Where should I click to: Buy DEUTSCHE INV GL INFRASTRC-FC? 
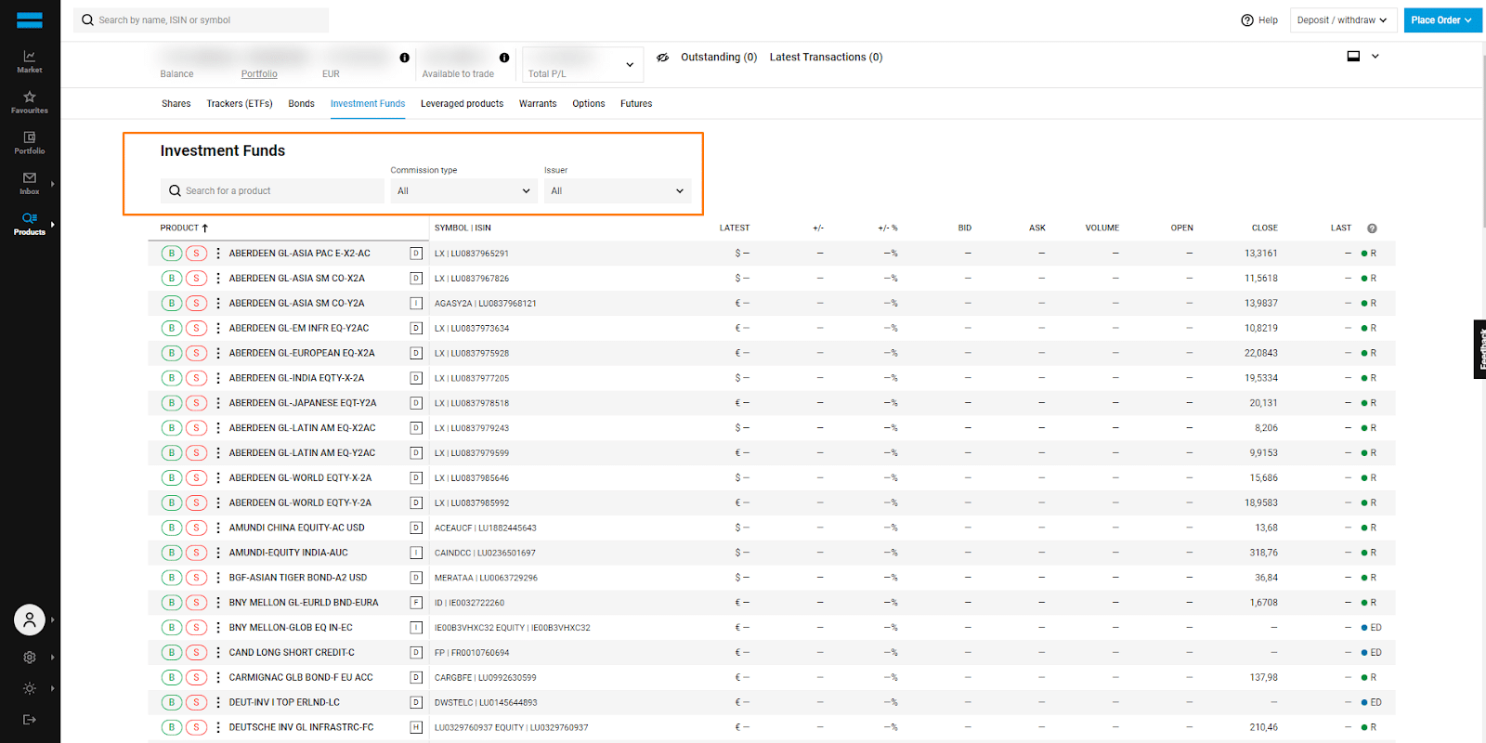(172, 727)
